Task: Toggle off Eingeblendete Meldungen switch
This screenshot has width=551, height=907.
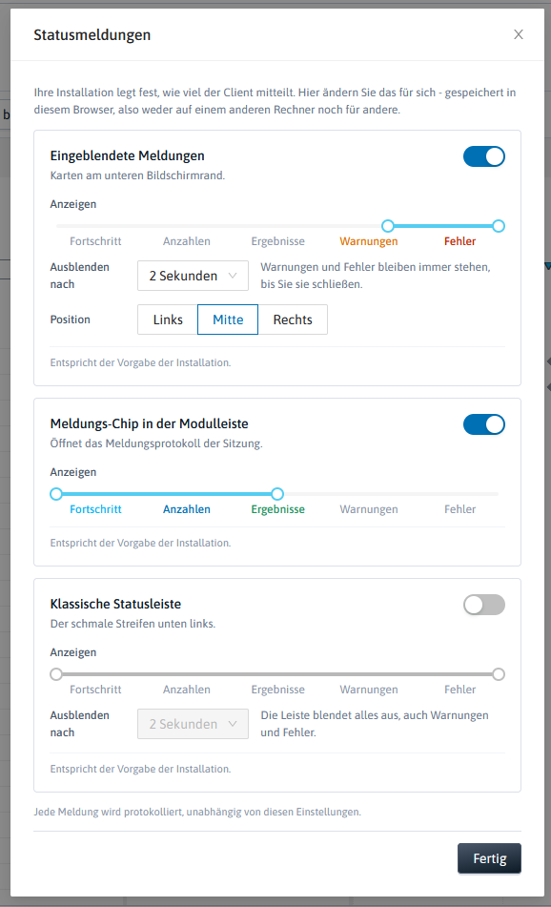Action: tap(484, 156)
